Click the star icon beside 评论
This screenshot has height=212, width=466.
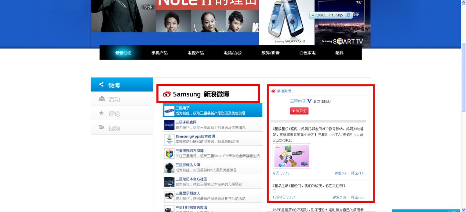[x=101, y=113]
